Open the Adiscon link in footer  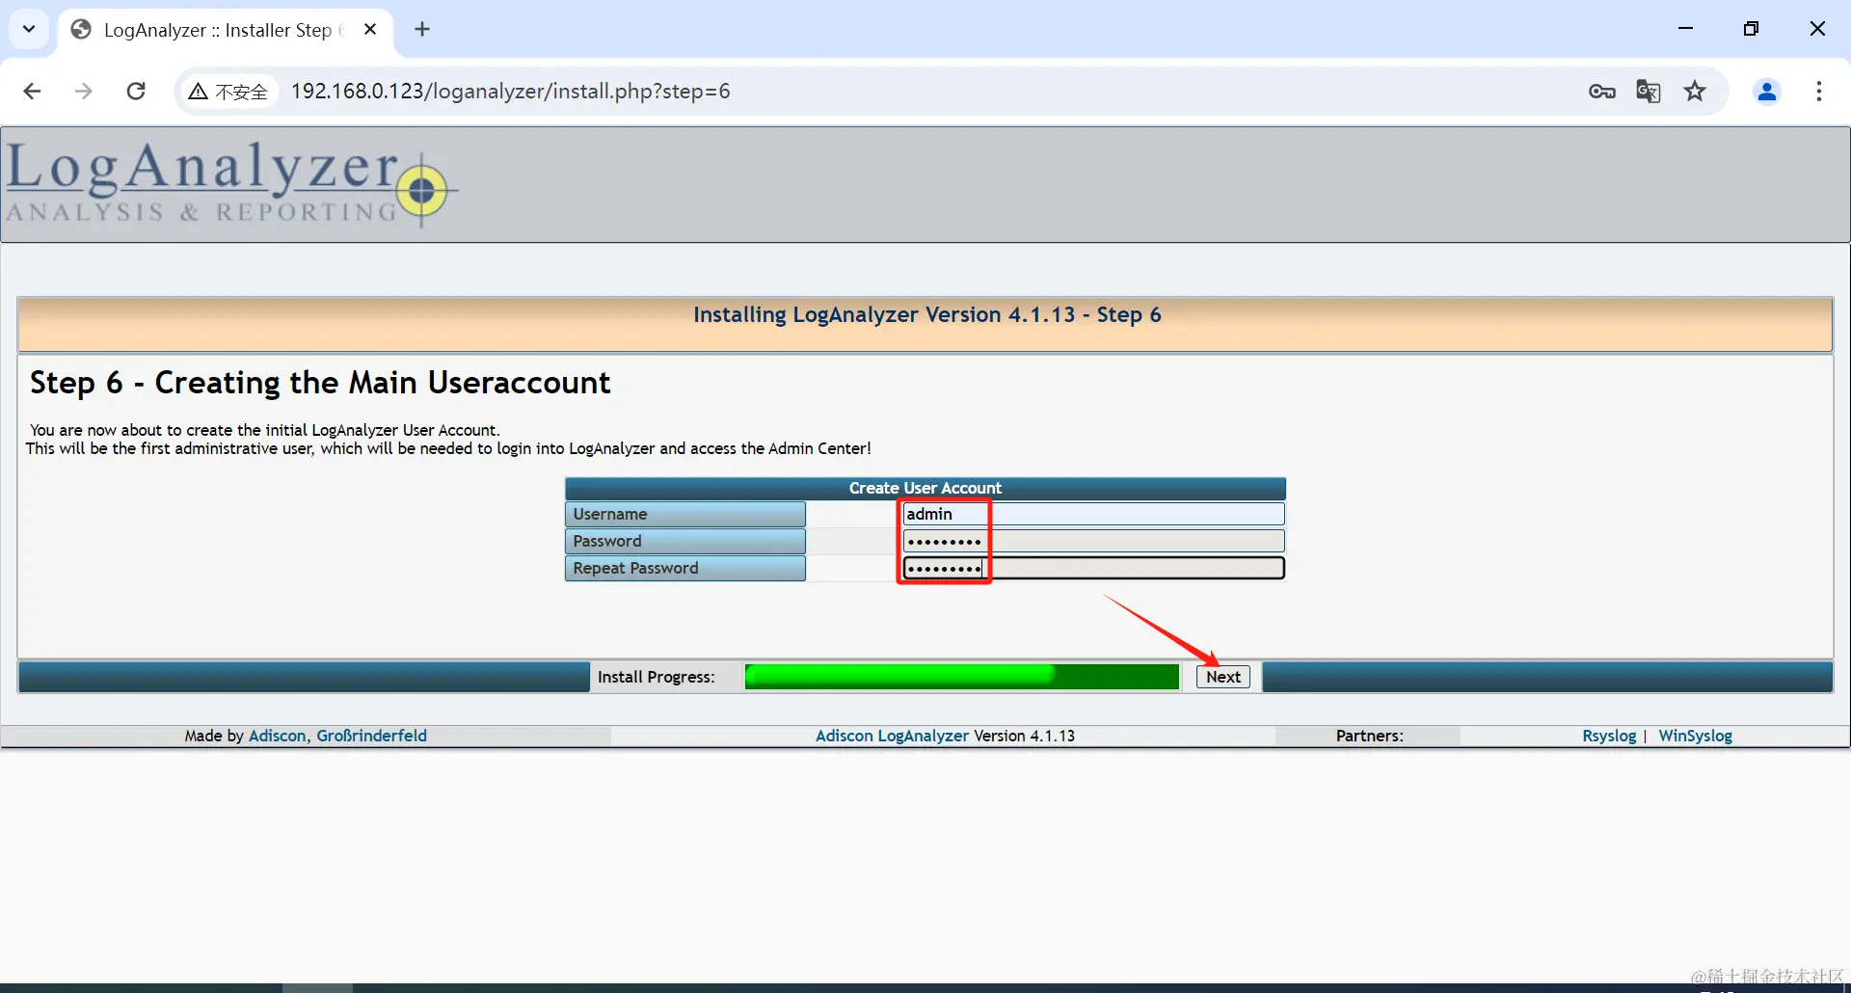coord(278,736)
